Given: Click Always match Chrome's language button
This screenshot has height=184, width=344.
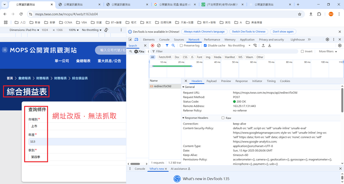Looking at the screenshot, I should coord(204,32).
